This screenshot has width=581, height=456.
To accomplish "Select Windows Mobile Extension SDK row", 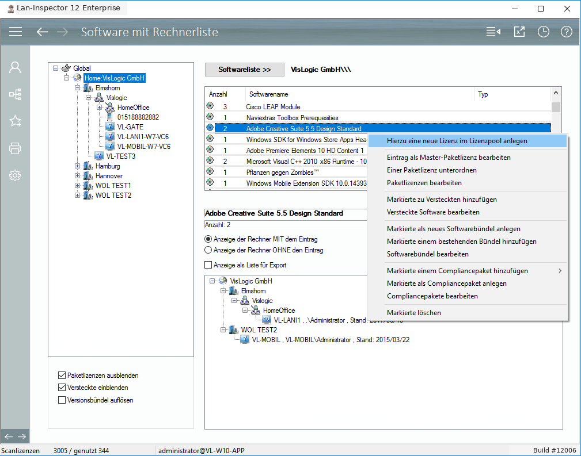I will click(x=286, y=183).
